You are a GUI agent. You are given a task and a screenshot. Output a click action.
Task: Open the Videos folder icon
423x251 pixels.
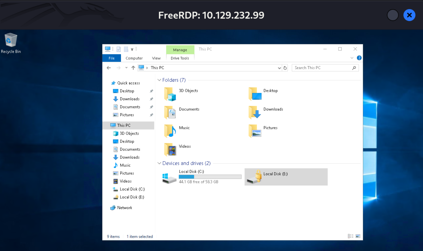[x=170, y=150]
